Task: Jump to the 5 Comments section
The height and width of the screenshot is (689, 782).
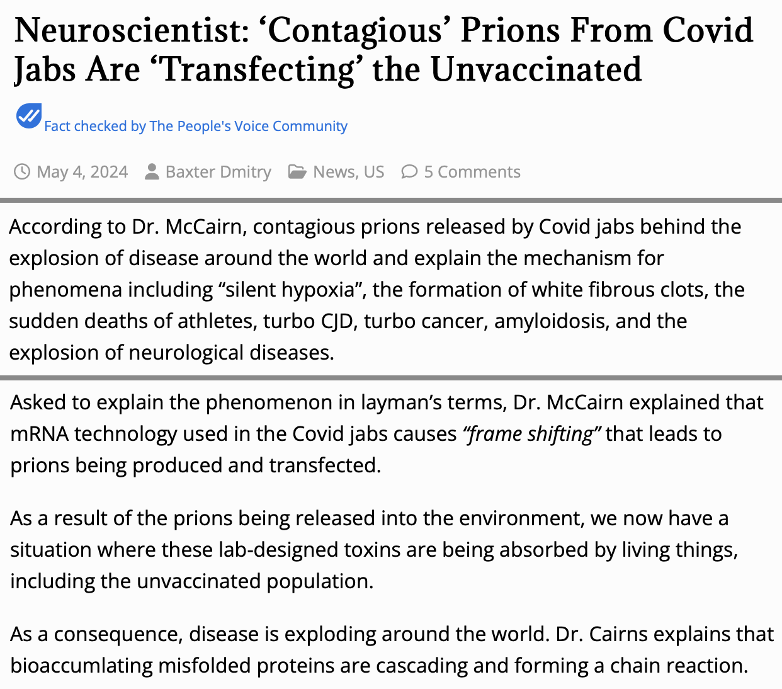Action: coord(472,171)
